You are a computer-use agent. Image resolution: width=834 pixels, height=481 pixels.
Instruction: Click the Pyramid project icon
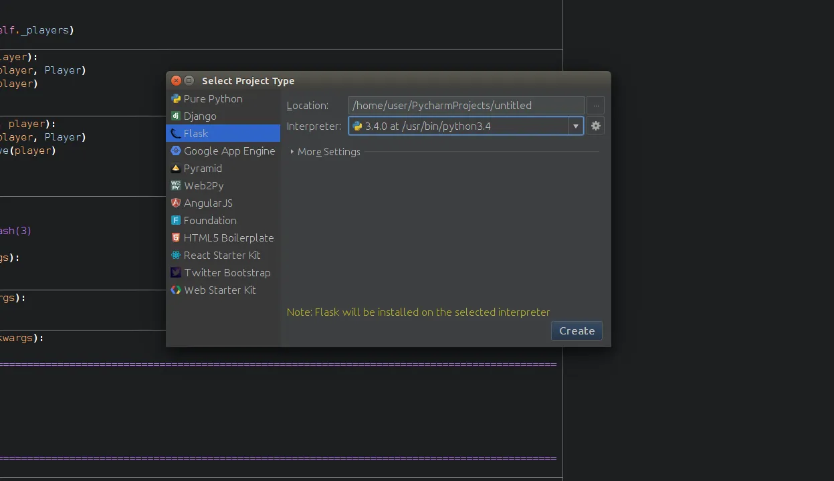176,168
